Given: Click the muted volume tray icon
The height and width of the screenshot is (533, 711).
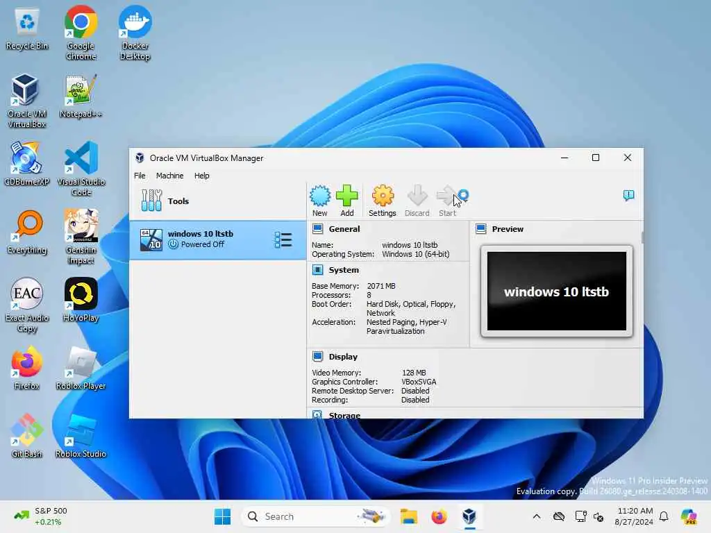Looking at the screenshot, I should 599,516.
